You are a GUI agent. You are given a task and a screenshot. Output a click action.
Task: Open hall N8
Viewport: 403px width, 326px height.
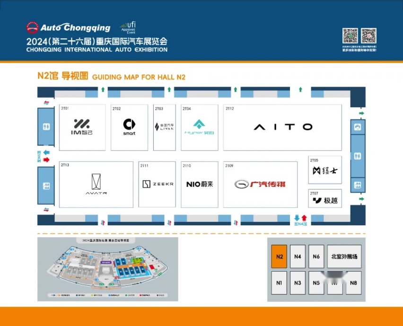[353, 283]
